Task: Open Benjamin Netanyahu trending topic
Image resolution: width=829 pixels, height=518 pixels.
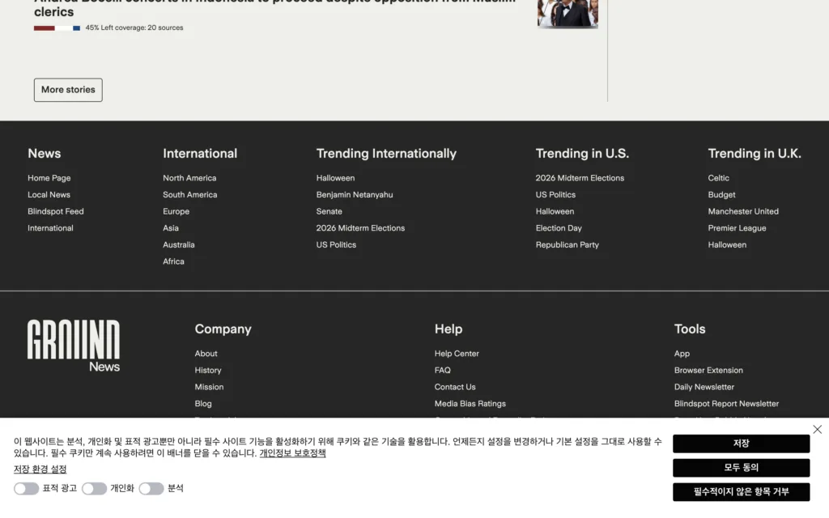Action: [x=355, y=194]
